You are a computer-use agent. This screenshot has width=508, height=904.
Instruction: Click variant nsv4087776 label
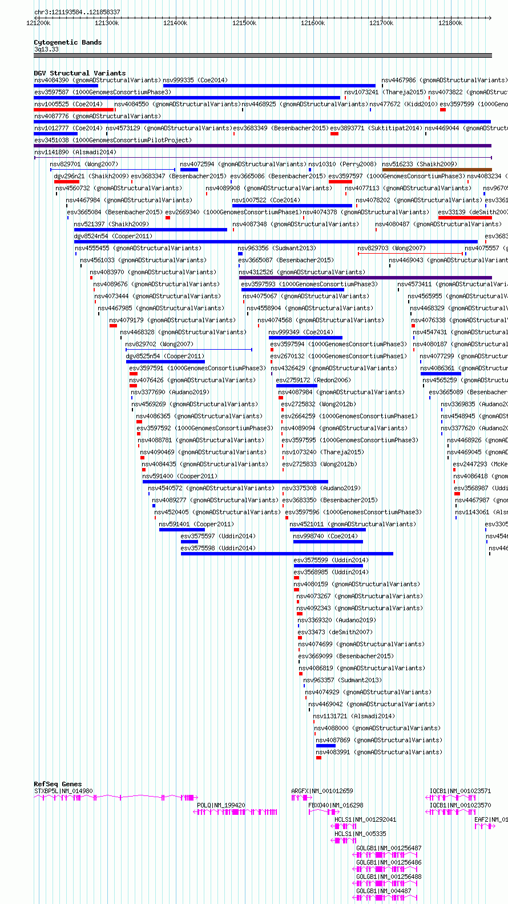click(97, 116)
